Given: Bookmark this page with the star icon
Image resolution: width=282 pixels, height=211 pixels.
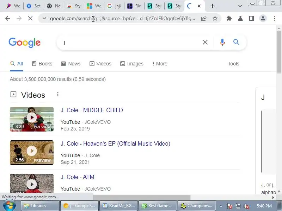Looking at the screenshot, I should coord(215,18).
